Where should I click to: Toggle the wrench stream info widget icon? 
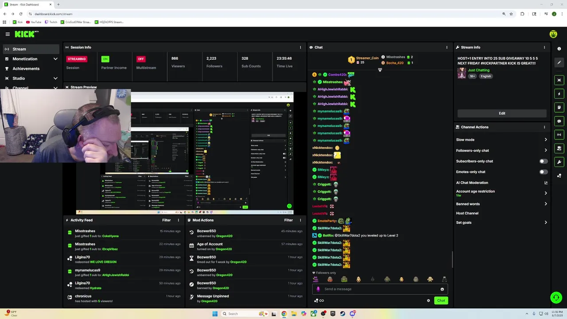559,162
